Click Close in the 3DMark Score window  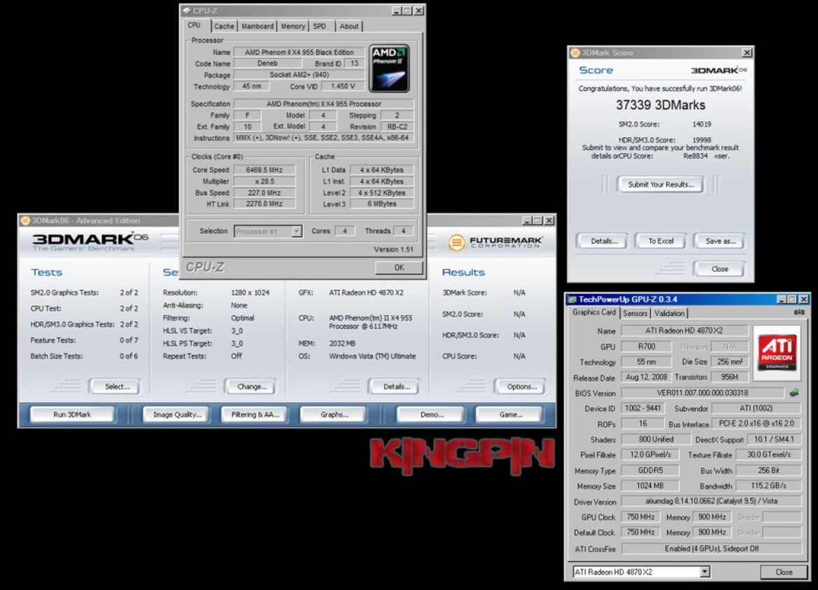click(x=719, y=269)
